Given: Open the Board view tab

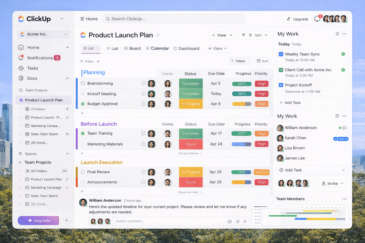Looking at the screenshot, I should 132,48.
